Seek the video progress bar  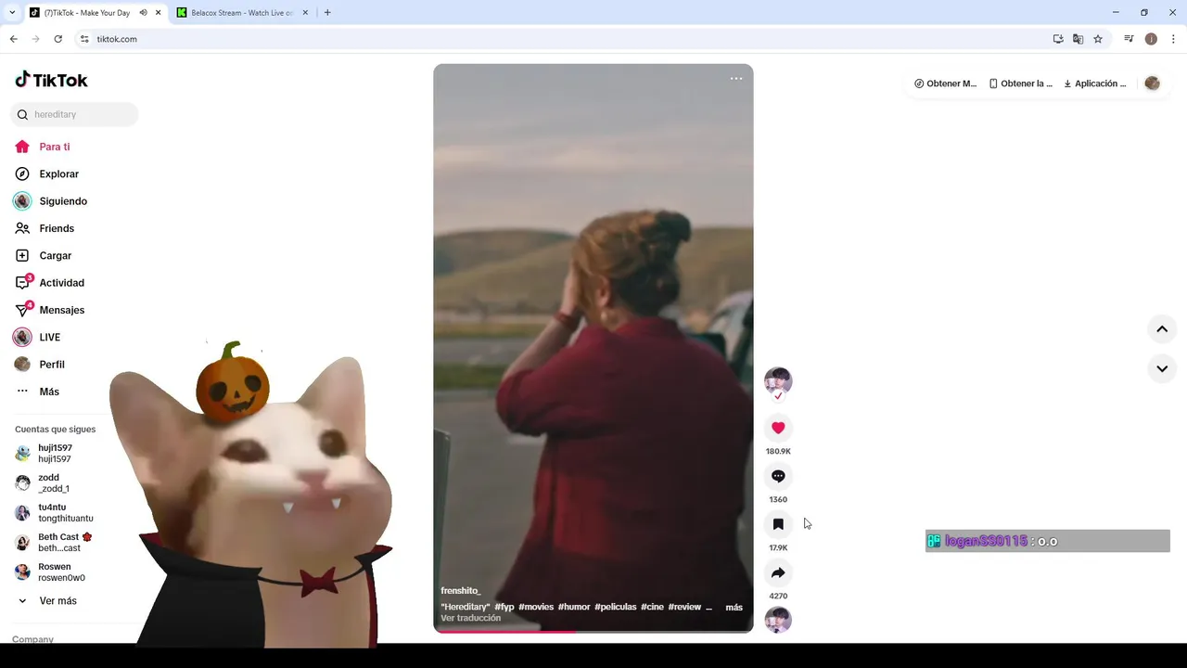pos(593,631)
